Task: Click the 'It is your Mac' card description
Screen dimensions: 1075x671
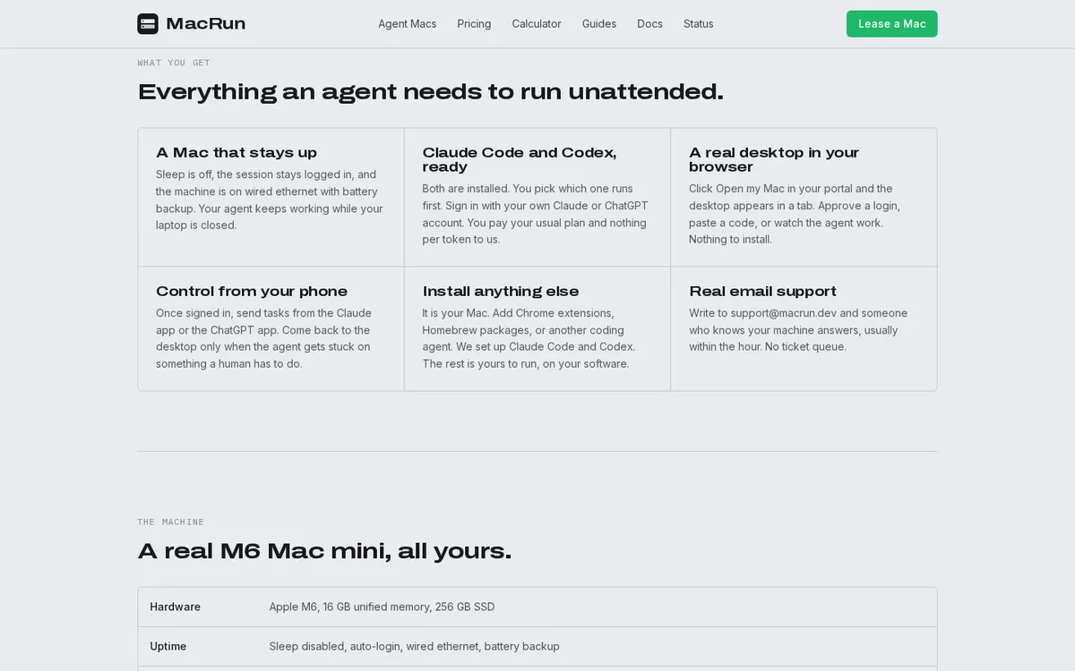Action: pyautogui.click(x=529, y=338)
